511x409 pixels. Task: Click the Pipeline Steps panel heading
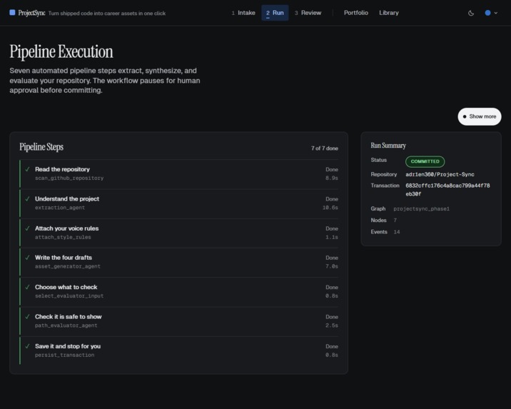[x=41, y=147]
